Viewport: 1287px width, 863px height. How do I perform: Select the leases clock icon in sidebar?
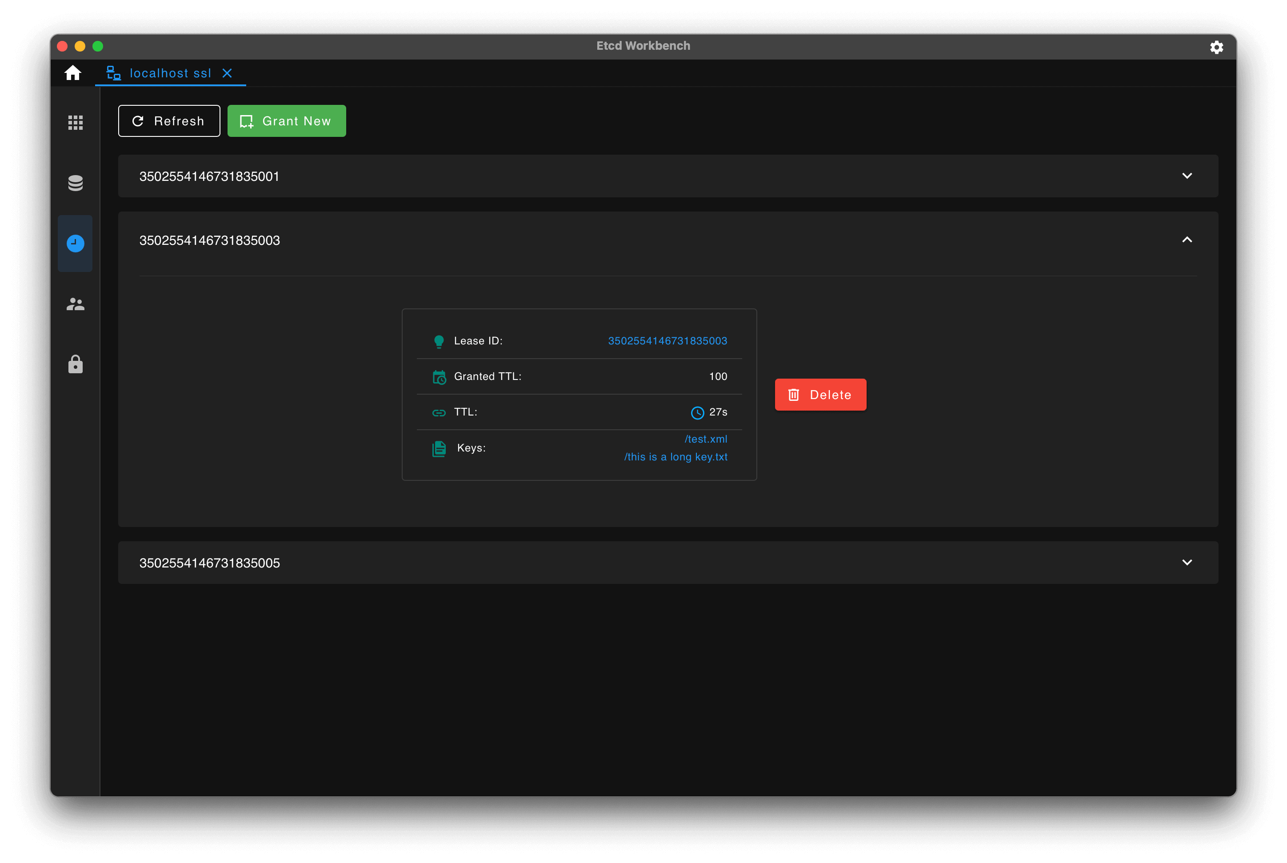click(x=76, y=243)
